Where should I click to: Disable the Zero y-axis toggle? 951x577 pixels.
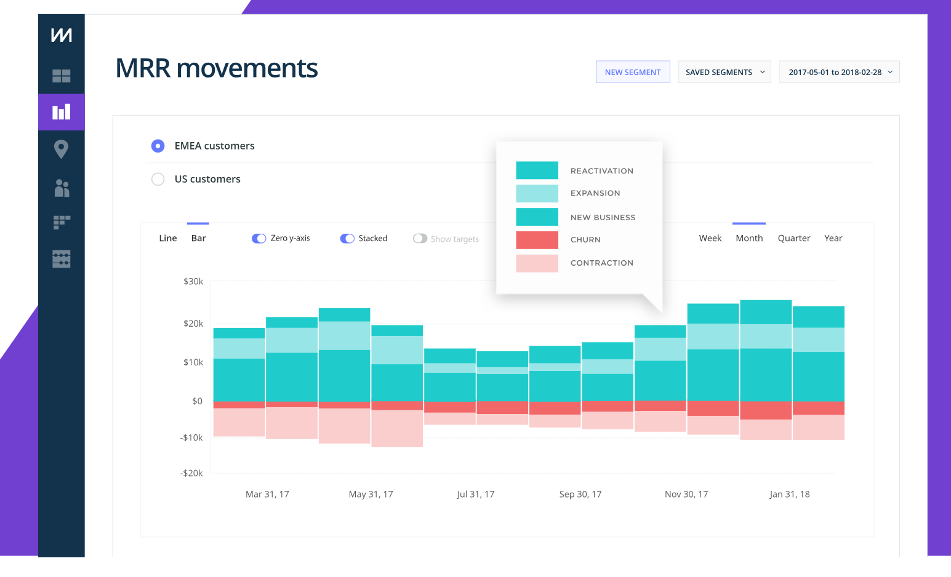pos(259,238)
